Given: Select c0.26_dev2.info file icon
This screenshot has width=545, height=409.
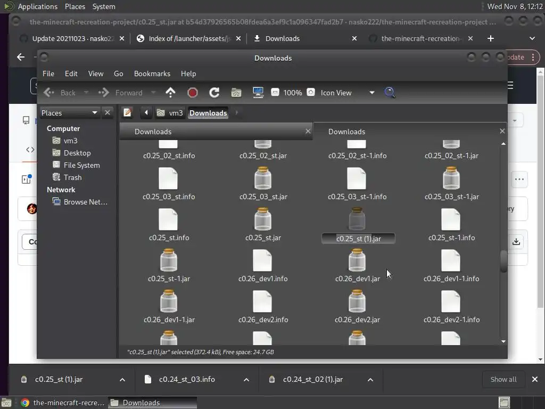Looking at the screenshot, I should [x=262, y=302].
